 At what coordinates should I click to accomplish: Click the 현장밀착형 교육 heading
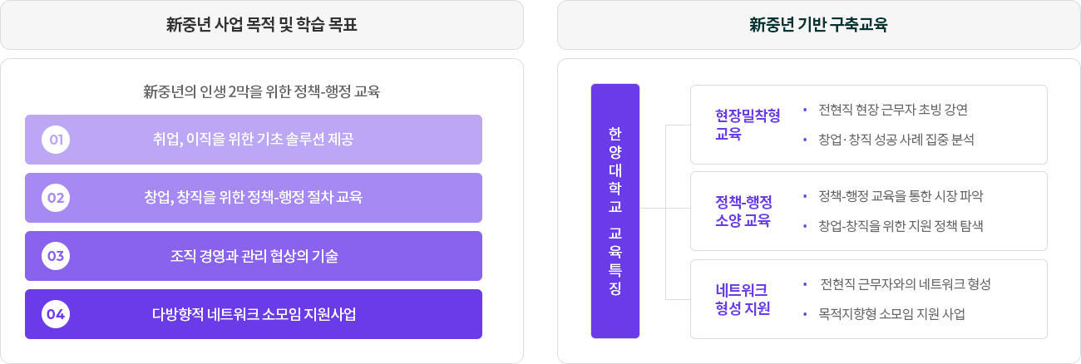[748, 125]
